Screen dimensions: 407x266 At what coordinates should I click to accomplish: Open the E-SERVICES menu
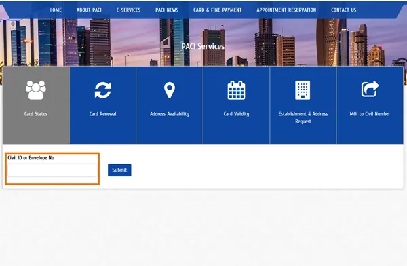coord(128,10)
